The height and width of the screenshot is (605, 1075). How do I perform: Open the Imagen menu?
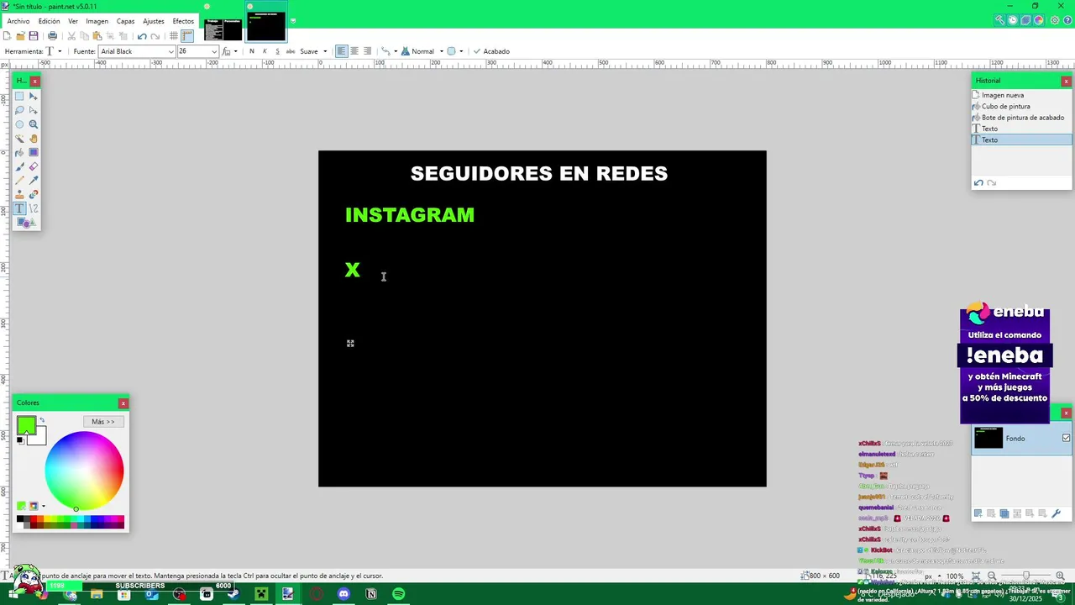[x=97, y=21]
